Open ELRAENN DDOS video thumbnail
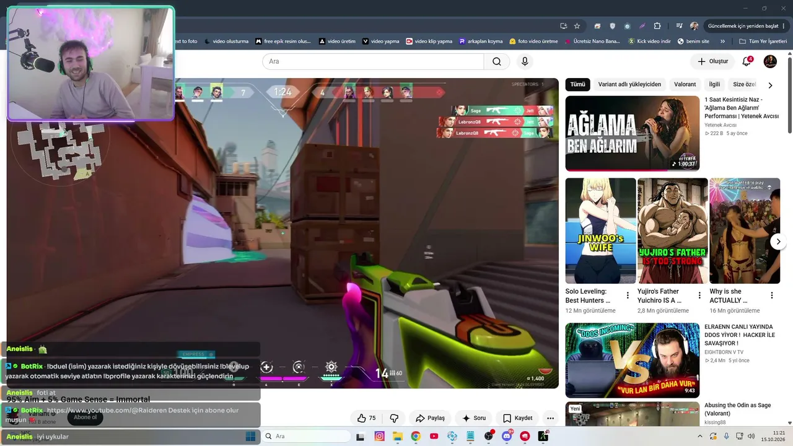 pyautogui.click(x=632, y=361)
